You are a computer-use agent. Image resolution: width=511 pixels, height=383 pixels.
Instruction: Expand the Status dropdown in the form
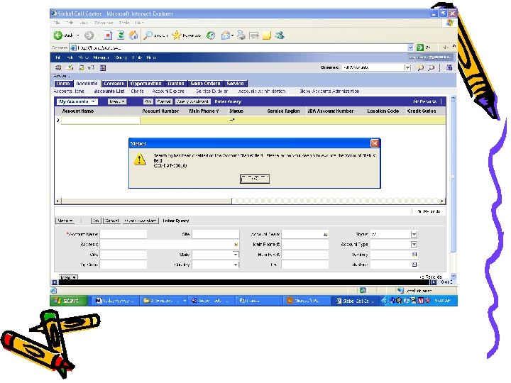(x=414, y=234)
